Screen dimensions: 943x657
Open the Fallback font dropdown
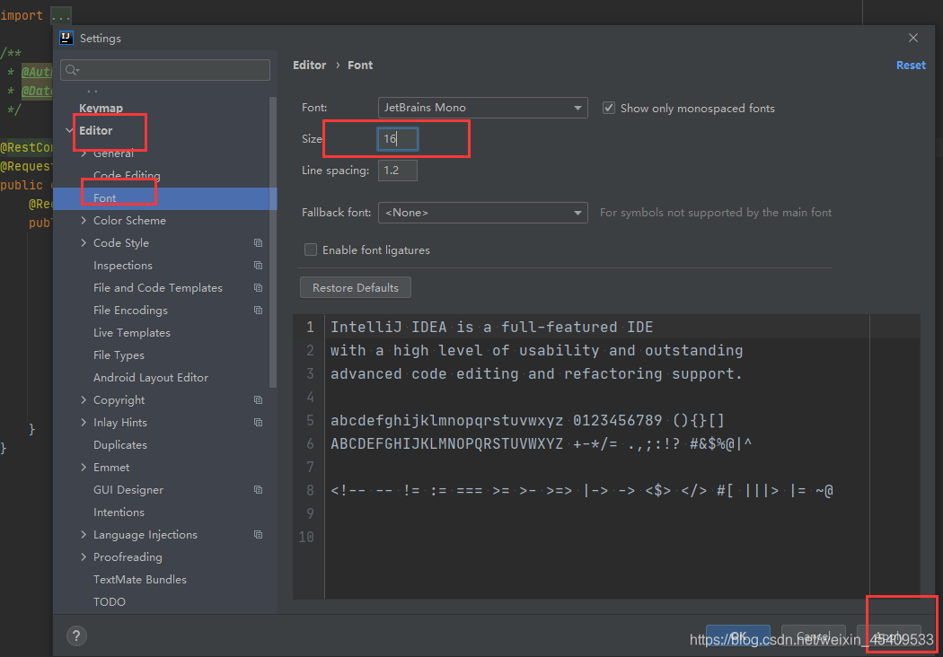(482, 213)
